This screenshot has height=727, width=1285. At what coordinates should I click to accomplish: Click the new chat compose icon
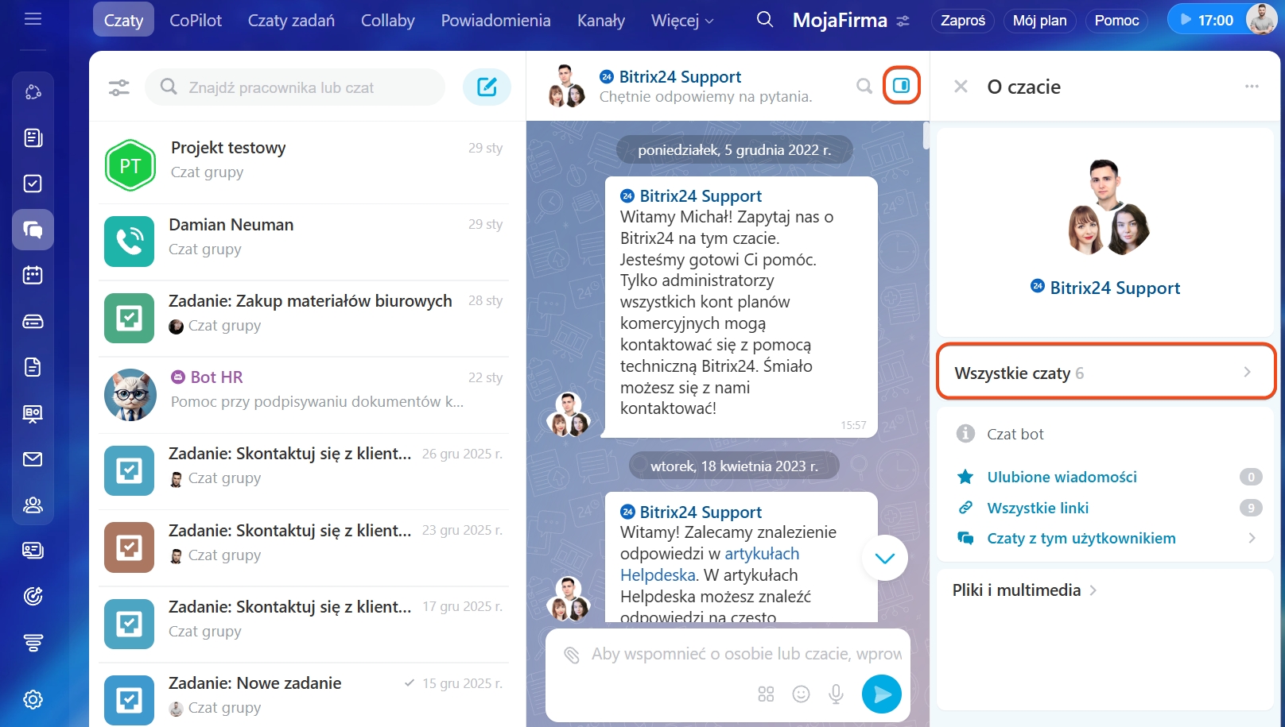click(487, 87)
